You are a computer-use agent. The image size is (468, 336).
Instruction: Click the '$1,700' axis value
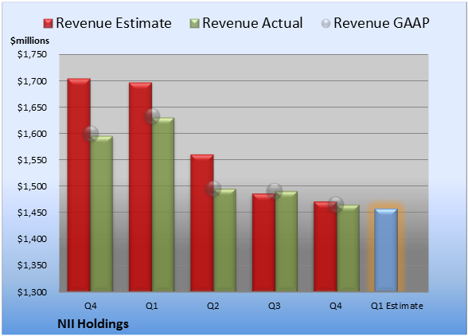tap(32, 81)
